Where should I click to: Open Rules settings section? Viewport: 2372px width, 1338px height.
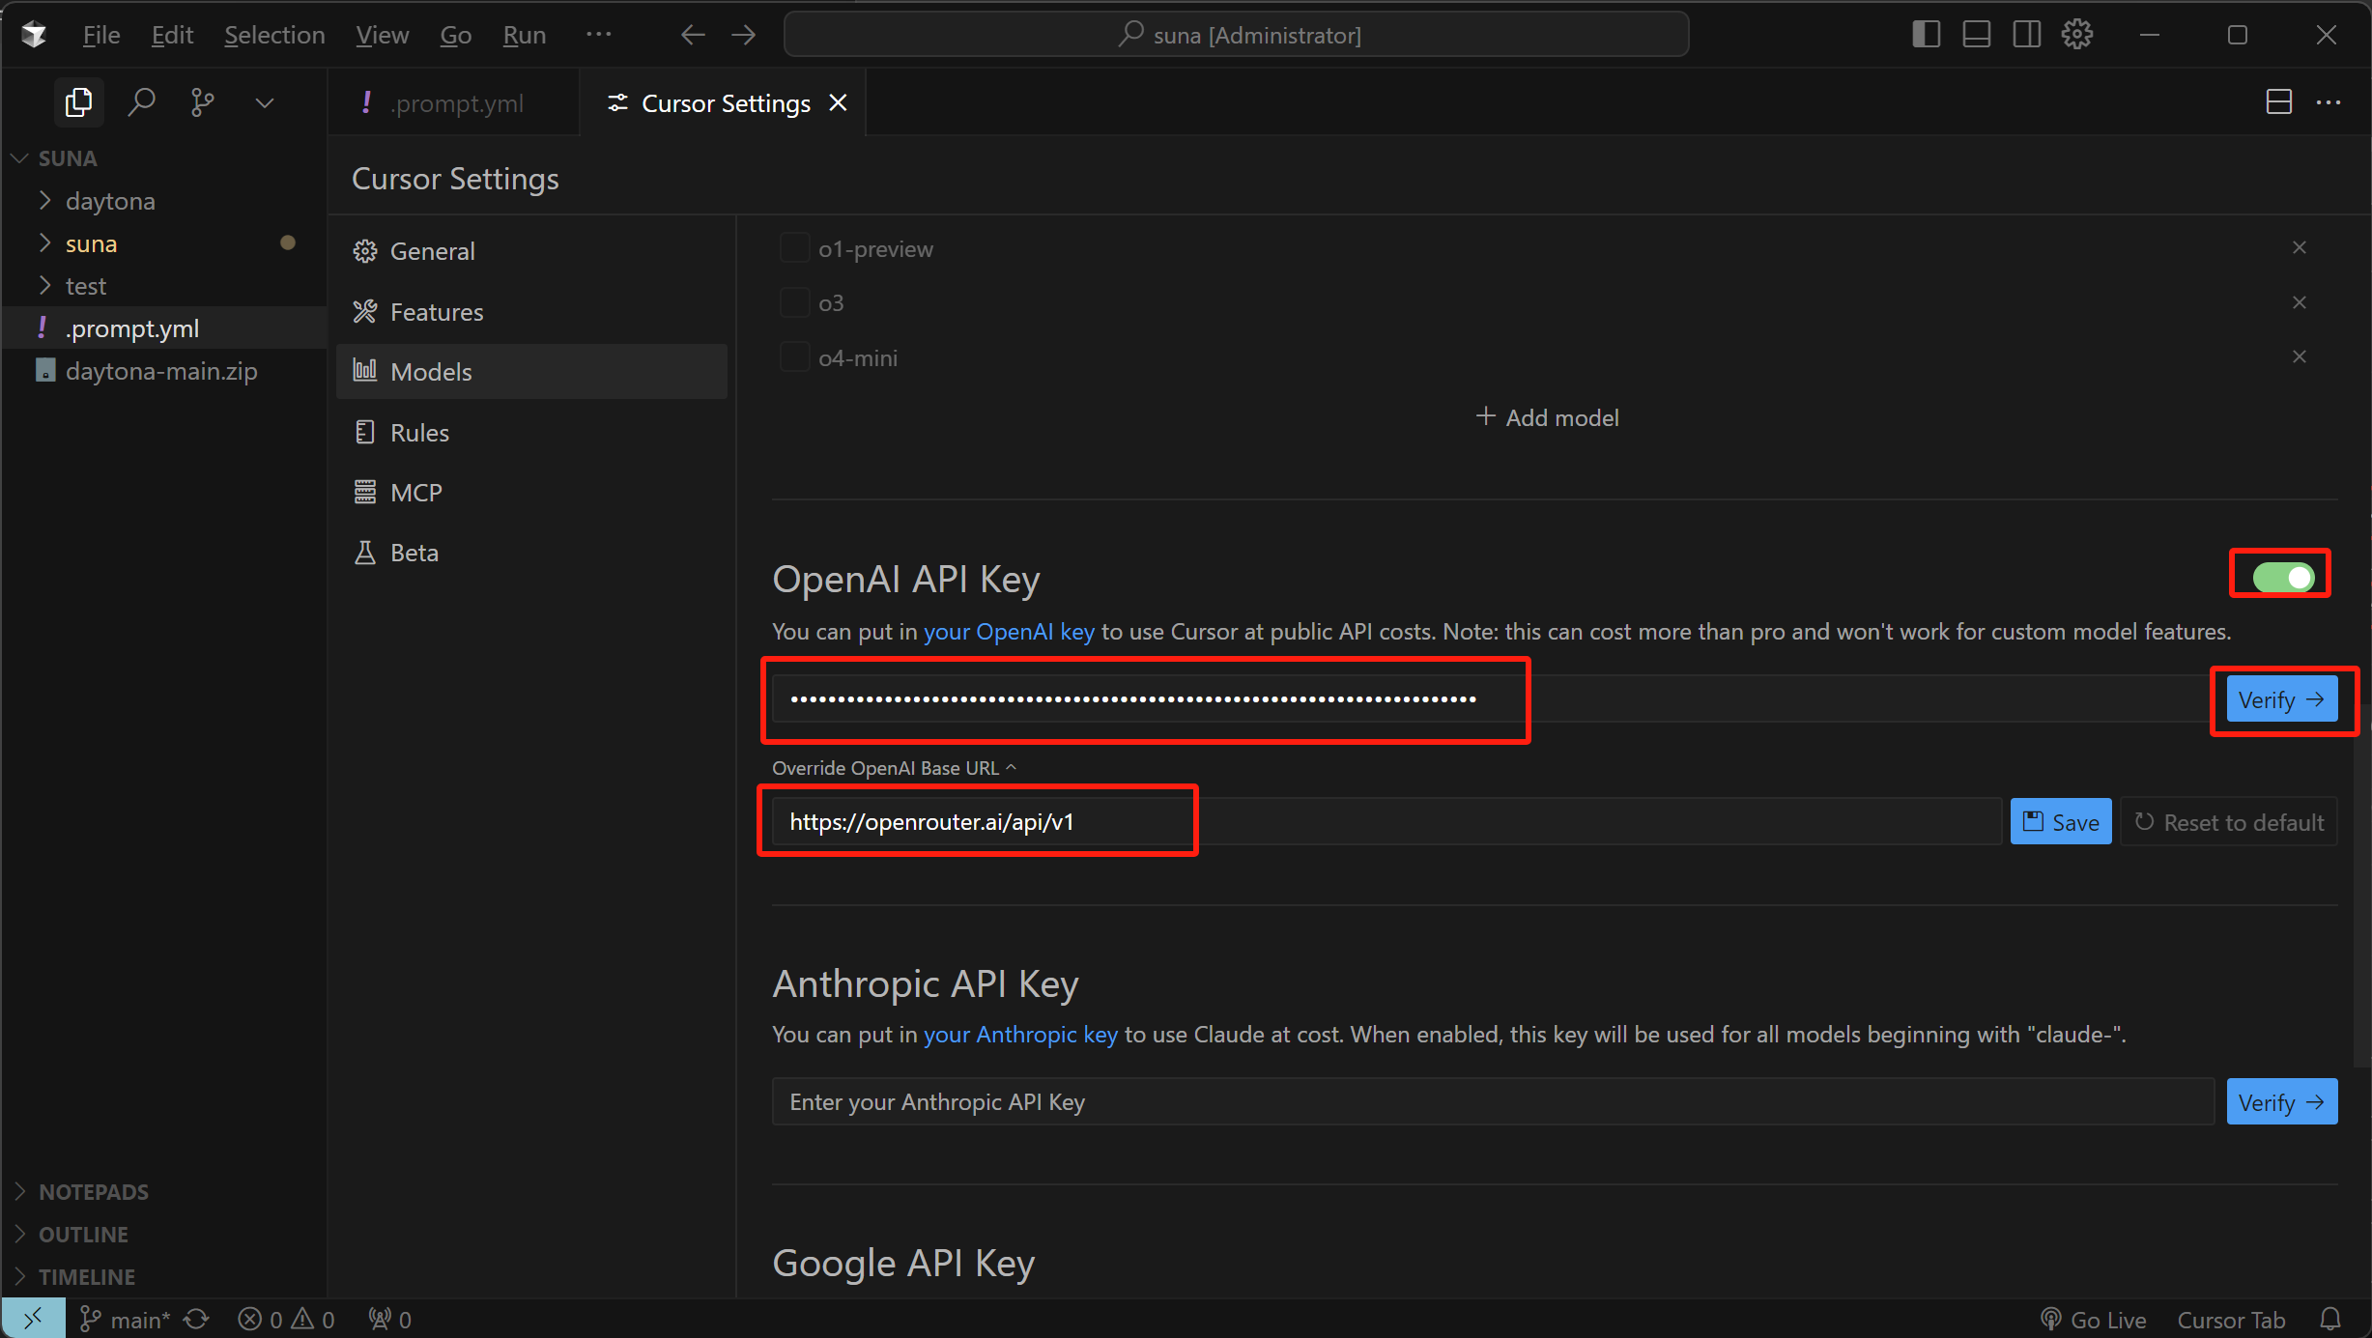pyautogui.click(x=531, y=433)
